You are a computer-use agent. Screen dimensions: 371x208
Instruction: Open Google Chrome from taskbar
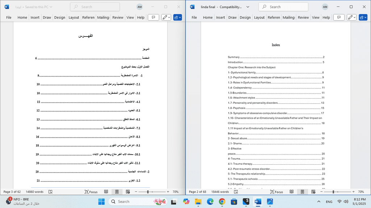pos(222,201)
